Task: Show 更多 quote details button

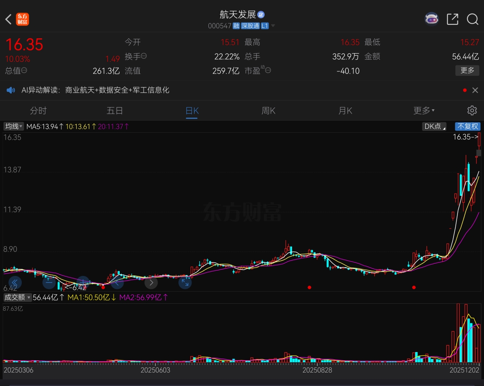Action: click(467, 70)
